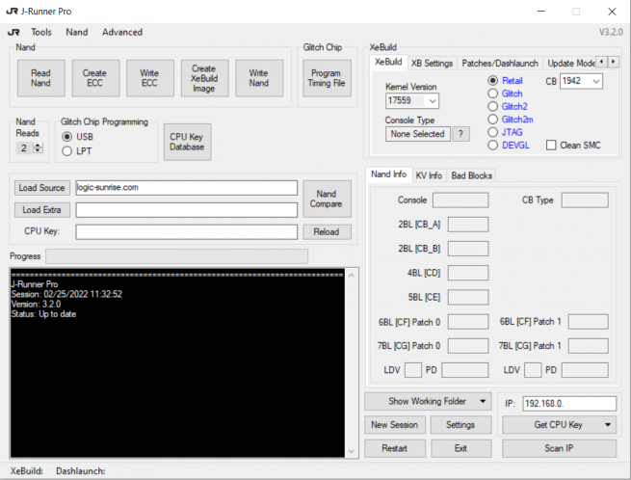Viewport: 631px width, 480px height.
Task: Click the Progress bar
Action: click(x=176, y=256)
